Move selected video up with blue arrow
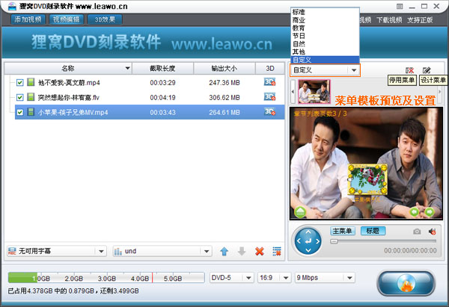The width and height of the screenshot is (449, 307). (224, 252)
